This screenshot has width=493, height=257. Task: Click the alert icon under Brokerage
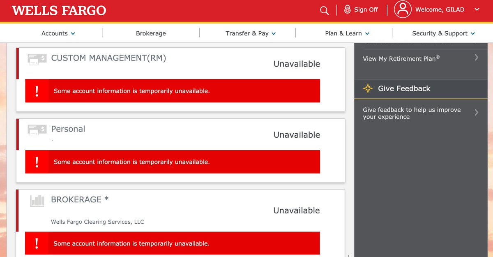point(37,243)
